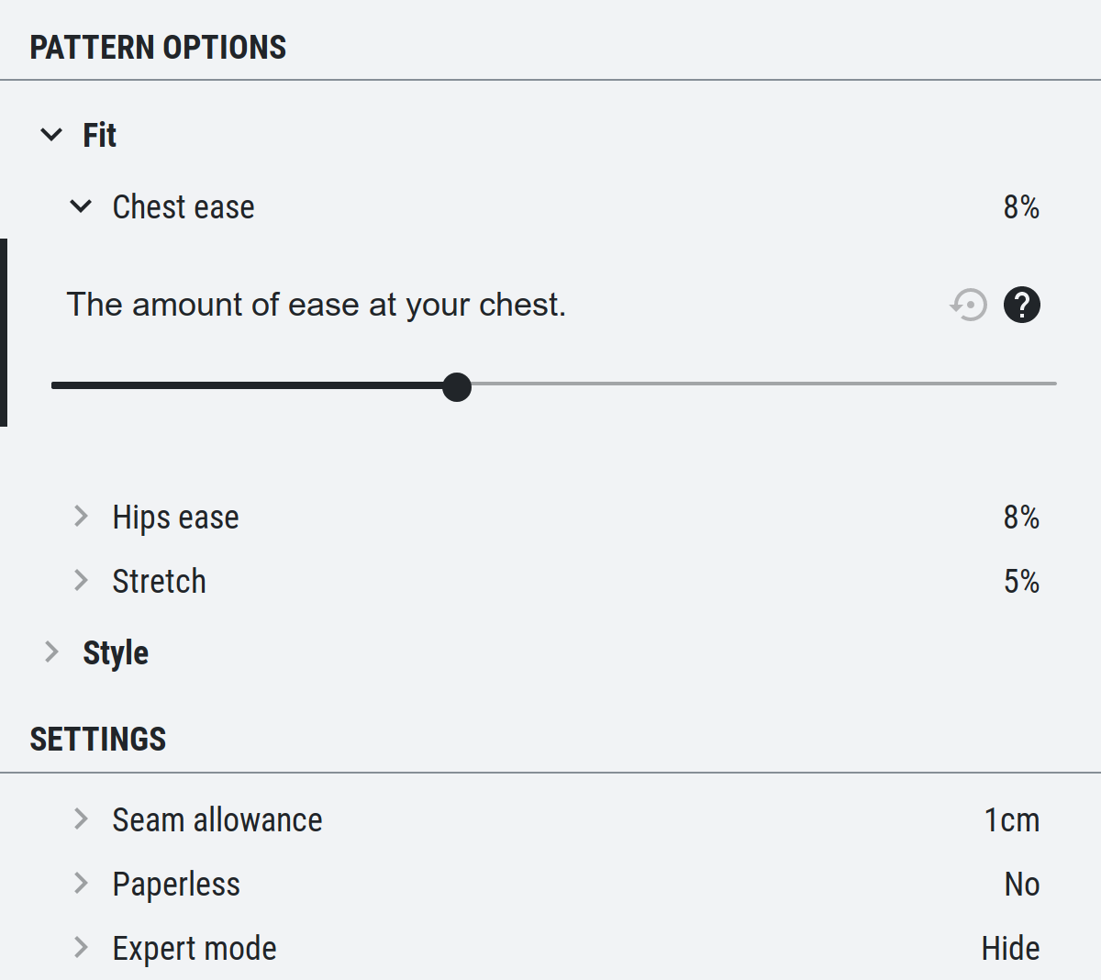Expand the Stretch option chevron
The width and height of the screenshot is (1101, 980).
pos(81,580)
